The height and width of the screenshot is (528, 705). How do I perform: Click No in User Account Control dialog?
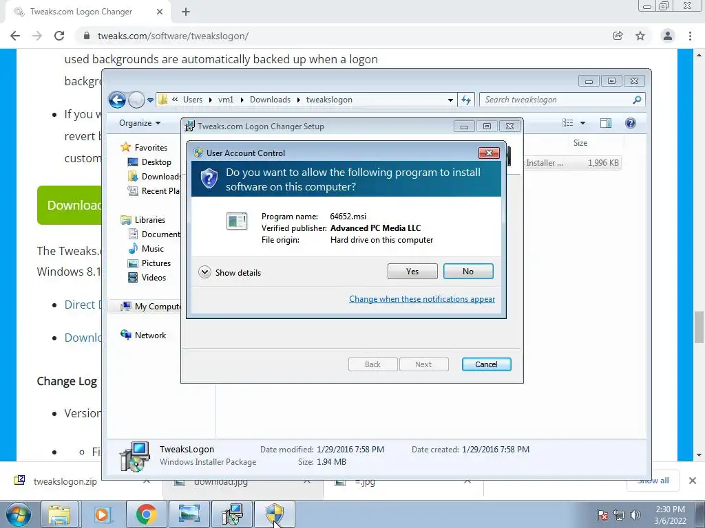click(468, 271)
